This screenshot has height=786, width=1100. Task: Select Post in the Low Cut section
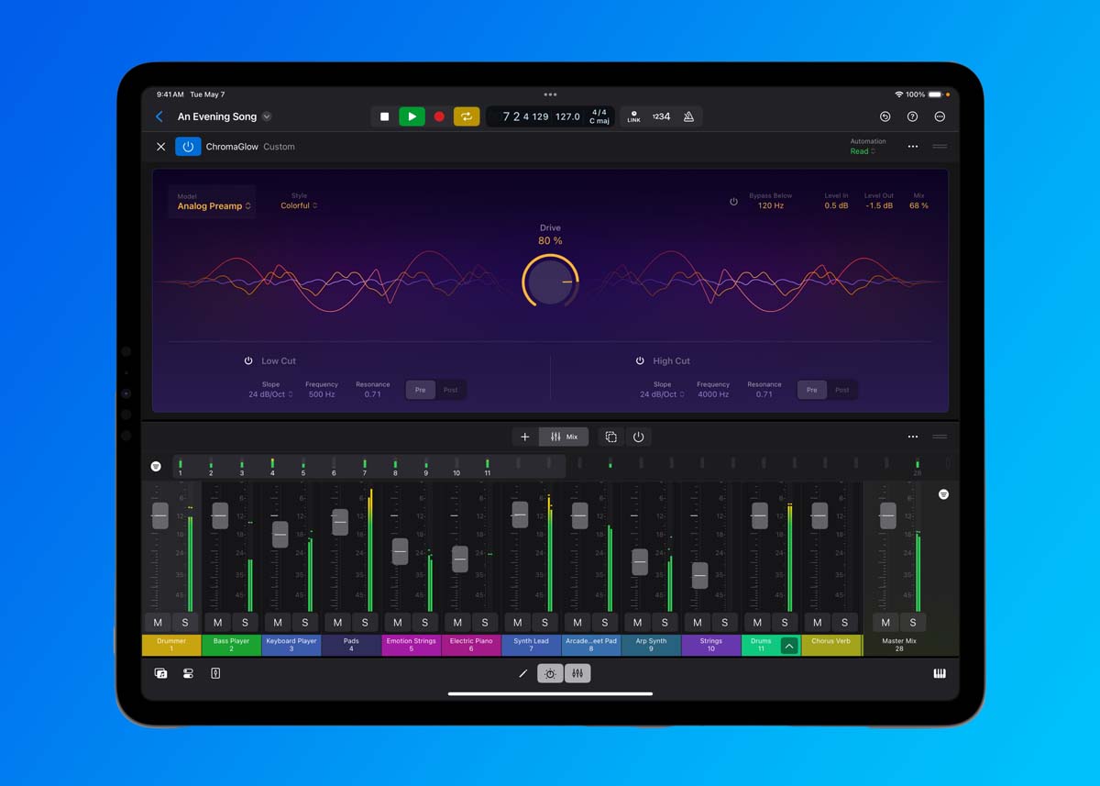point(450,390)
